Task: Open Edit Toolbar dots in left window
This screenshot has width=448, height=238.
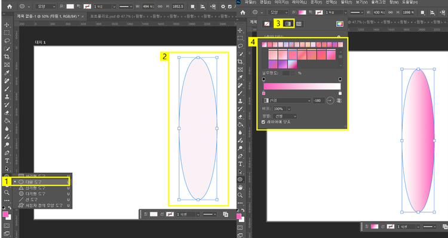Action: tap(7, 200)
